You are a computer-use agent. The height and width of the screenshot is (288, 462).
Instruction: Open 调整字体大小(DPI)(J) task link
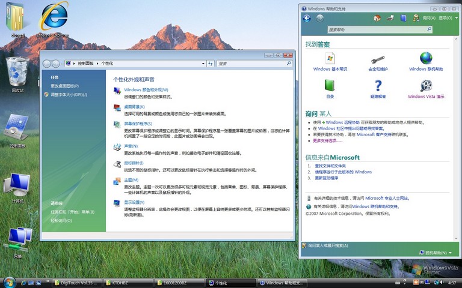point(69,95)
